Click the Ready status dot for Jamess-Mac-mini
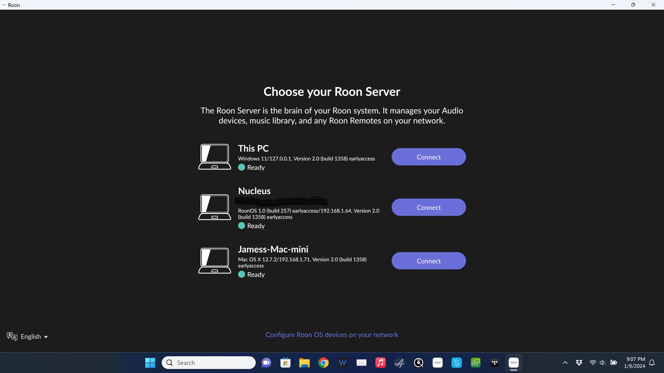 pos(241,274)
